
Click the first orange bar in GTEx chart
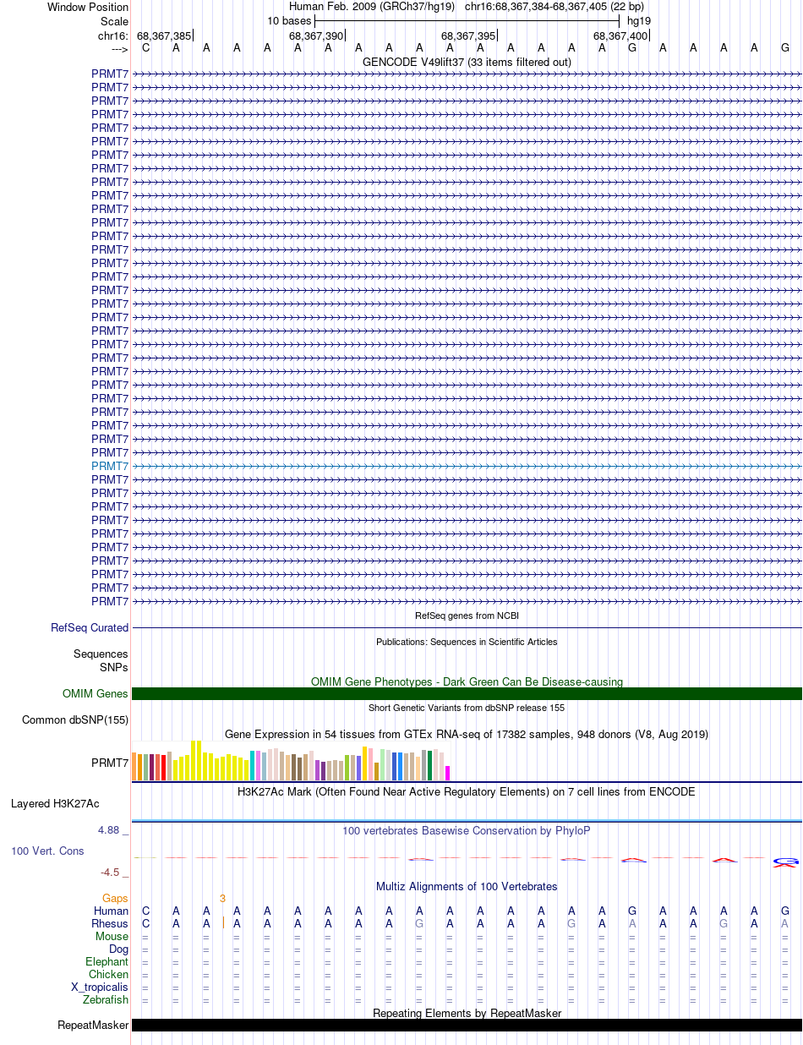coord(134,767)
